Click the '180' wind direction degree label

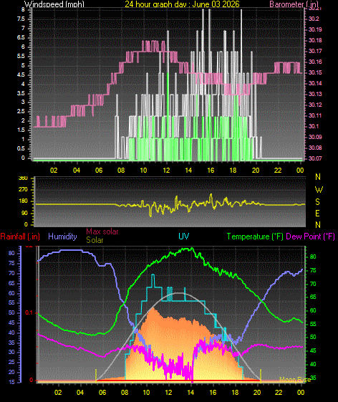23,201
